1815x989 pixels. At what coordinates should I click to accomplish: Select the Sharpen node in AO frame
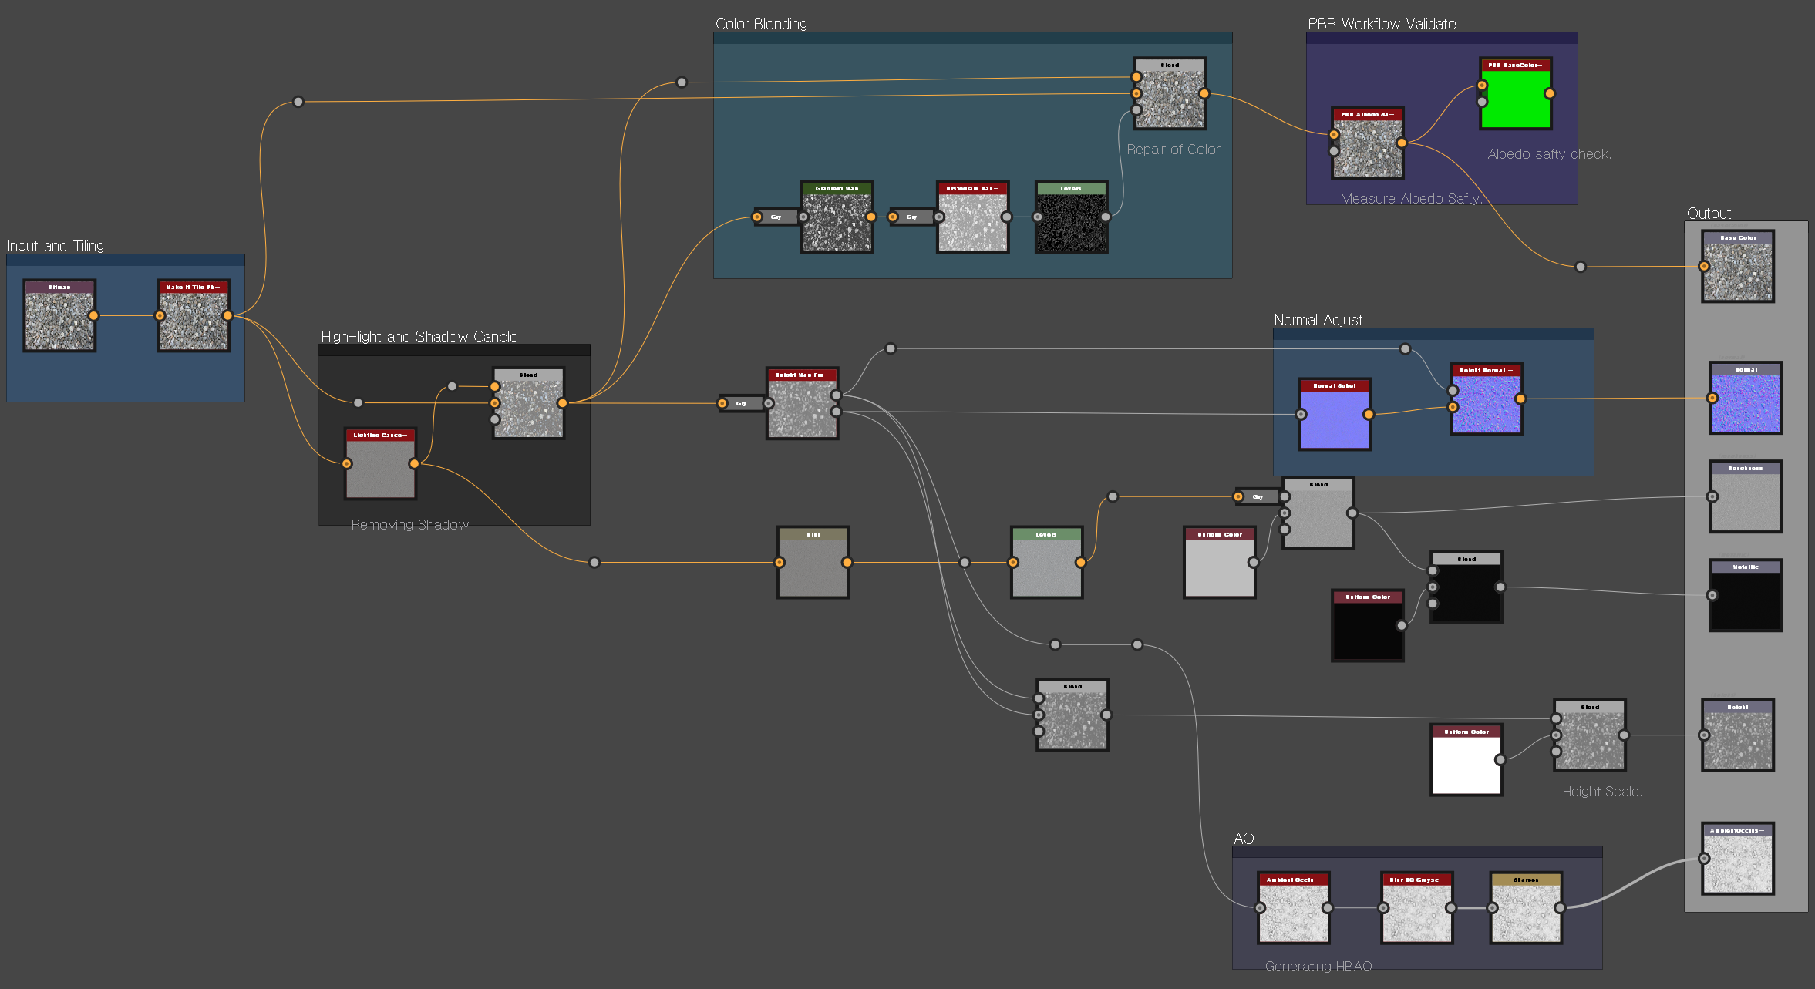pyautogui.click(x=1526, y=913)
